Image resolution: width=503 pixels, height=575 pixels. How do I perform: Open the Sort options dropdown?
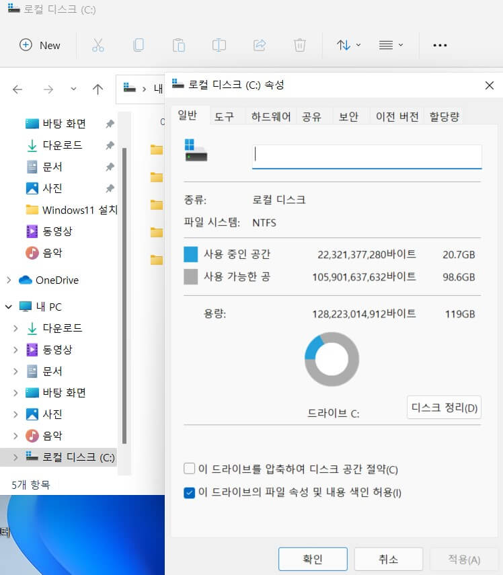348,45
